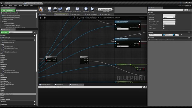Save the blueprint using the Save icon
The width and height of the screenshot is (192, 108).
[49, 10]
